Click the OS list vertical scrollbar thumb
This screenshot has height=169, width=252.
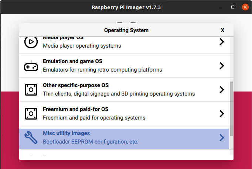point(232,109)
